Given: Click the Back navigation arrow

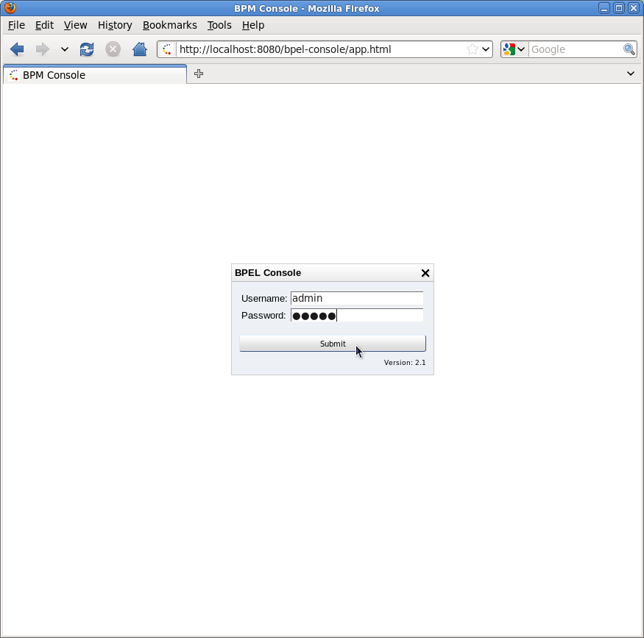Looking at the screenshot, I should point(17,49).
